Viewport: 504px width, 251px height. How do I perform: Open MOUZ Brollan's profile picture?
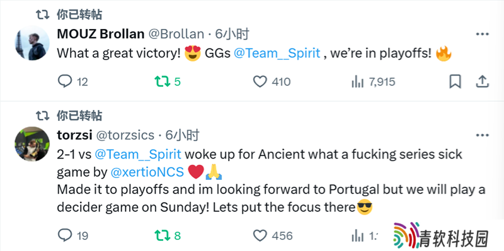coord(32,43)
